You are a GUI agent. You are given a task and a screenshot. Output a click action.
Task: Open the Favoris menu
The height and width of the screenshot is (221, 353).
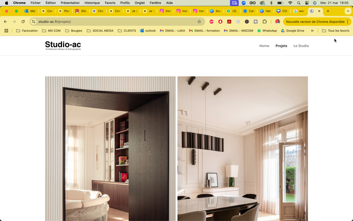(110, 3)
